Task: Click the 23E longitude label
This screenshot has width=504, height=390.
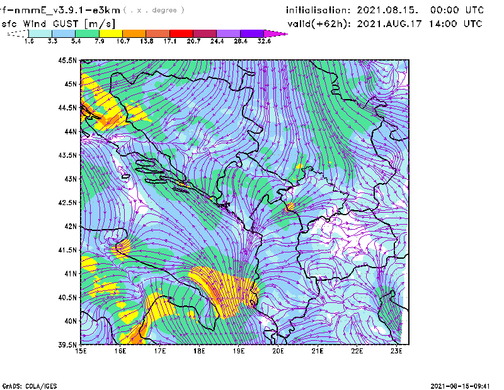Action: tap(396, 351)
